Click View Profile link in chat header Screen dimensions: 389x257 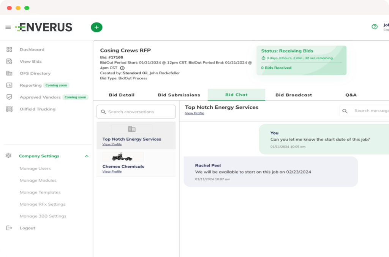coord(194,113)
